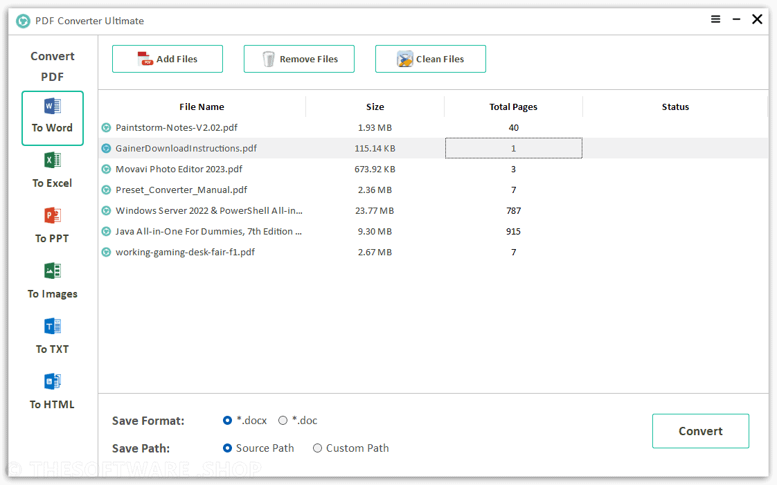
Task: Click the icon beside working-gaming-desk-fair-f1.pdf
Action: coord(106,253)
